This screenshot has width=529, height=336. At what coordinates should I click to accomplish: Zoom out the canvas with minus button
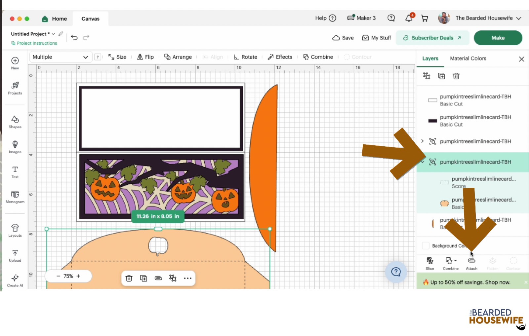click(x=58, y=276)
